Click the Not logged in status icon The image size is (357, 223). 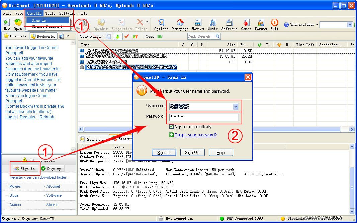pyautogui.click(x=161, y=219)
